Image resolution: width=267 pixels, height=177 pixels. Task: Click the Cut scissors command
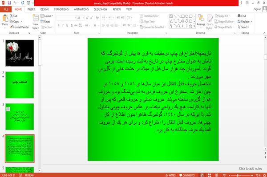pos(13,16)
